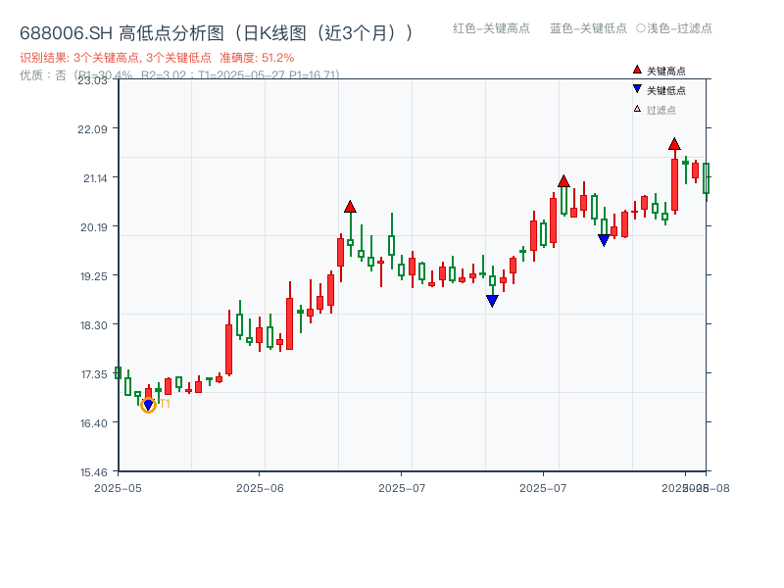Viewport: 784px width, 588px height.
Task: Click the red triangle marker at the highest peak
Action: 674,143
